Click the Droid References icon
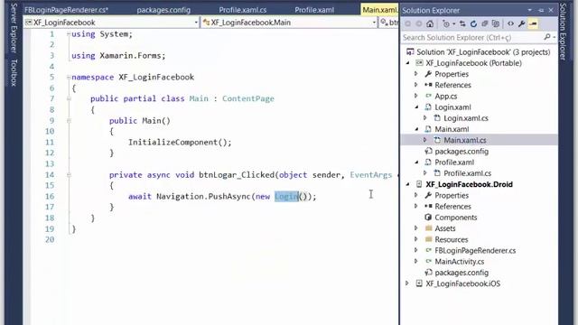The height and width of the screenshot is (325, 578). point(428,207)
